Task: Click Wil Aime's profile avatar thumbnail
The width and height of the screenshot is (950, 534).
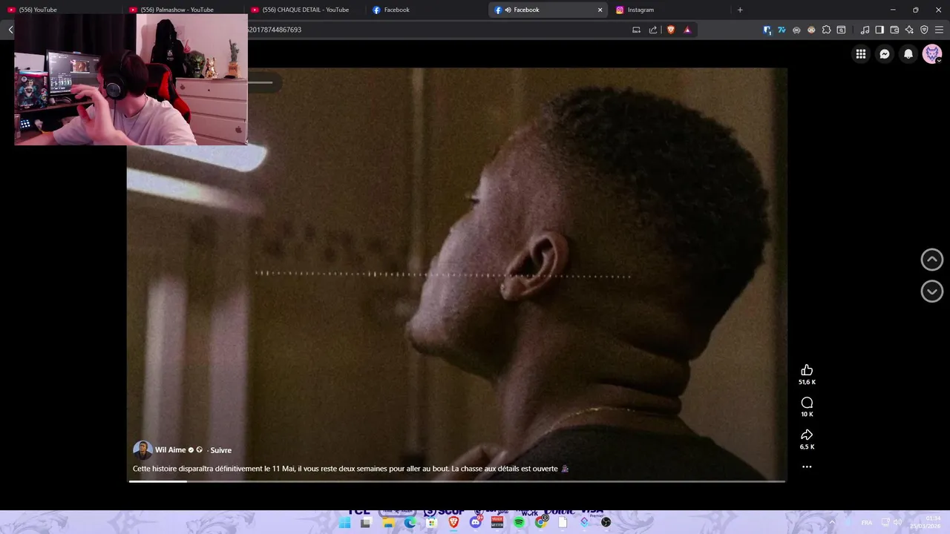Action: coord(142,450)
